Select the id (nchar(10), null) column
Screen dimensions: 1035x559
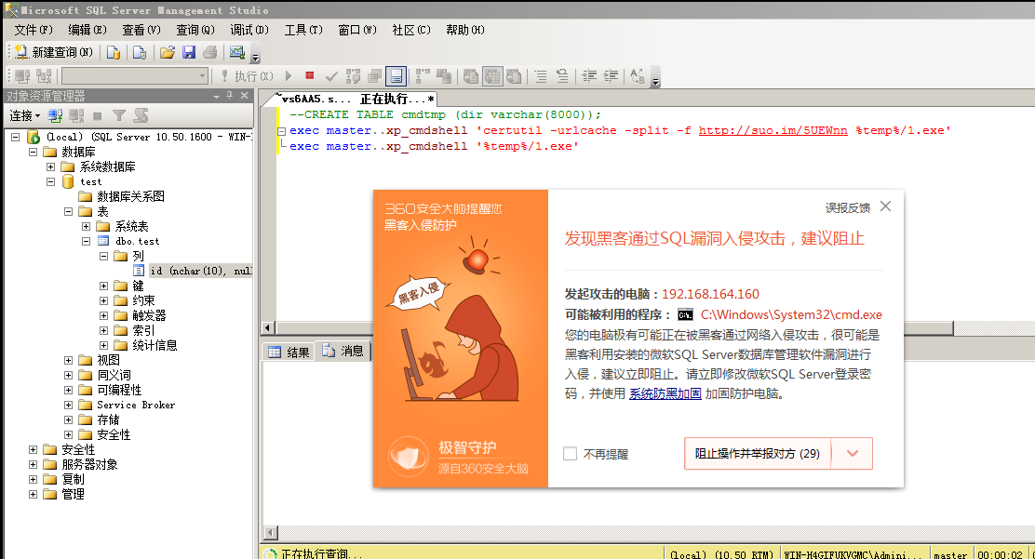click(201, 271)
